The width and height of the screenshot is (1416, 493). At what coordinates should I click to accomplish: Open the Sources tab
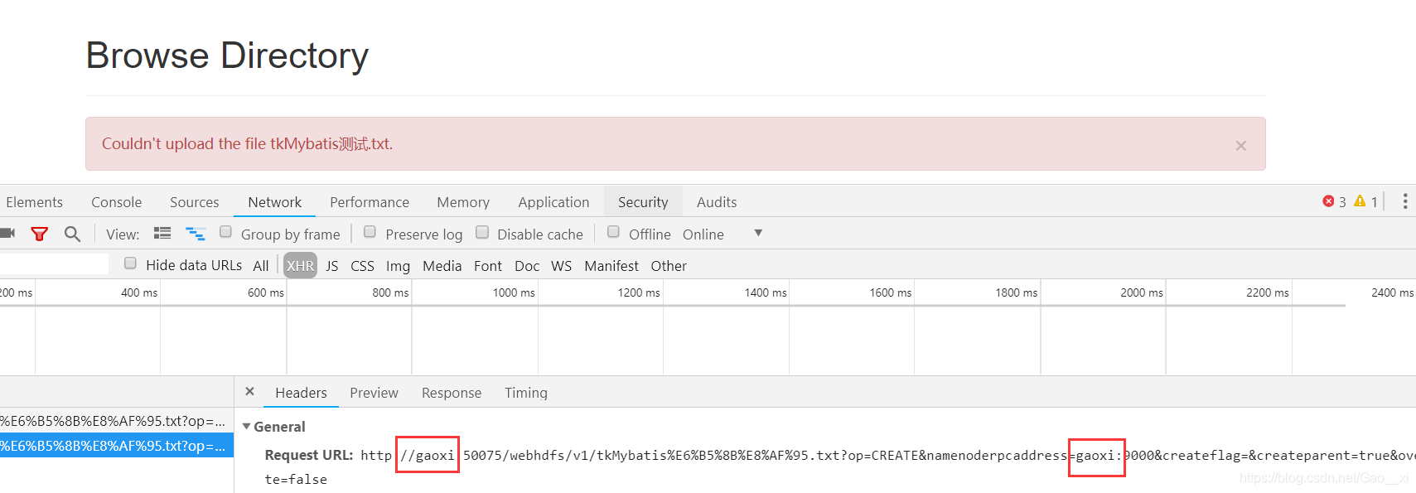click(x=195, y=202)
